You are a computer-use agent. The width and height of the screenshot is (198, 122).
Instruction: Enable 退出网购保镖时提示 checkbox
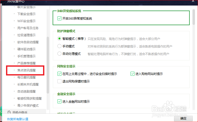[59, 81]
